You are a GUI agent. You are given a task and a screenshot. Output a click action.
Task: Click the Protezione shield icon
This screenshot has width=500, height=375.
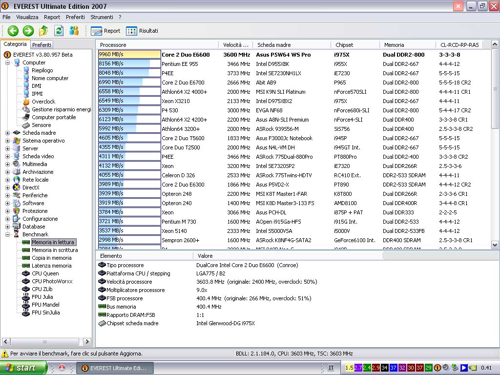point(17,211)
